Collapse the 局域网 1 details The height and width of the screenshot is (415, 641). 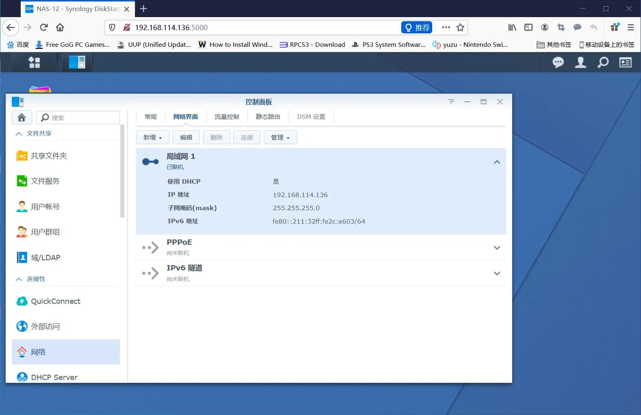coord(497,162)
